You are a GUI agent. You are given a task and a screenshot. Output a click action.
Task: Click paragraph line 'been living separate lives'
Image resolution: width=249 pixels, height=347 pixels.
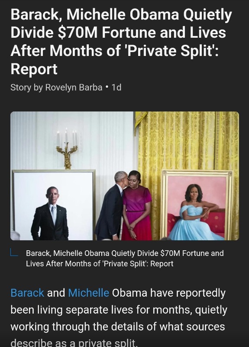(x=119, y=310)
